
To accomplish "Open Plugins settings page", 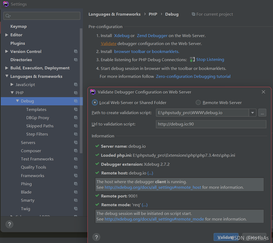I will [x=17, y=43].
